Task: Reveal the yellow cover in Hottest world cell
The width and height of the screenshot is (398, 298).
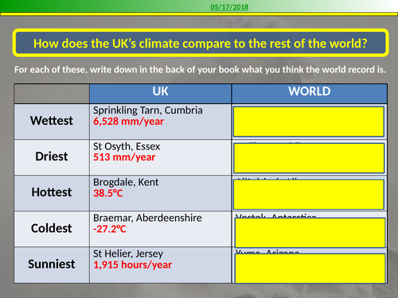Action: 309,195
